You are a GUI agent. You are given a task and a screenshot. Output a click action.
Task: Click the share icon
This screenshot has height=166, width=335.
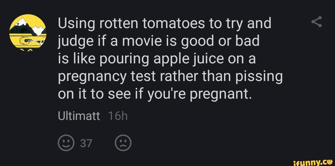pos(316,22)
